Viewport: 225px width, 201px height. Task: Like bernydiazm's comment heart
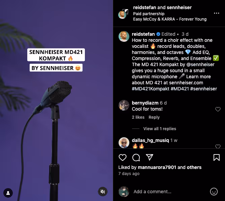click(x=218, y=109)
